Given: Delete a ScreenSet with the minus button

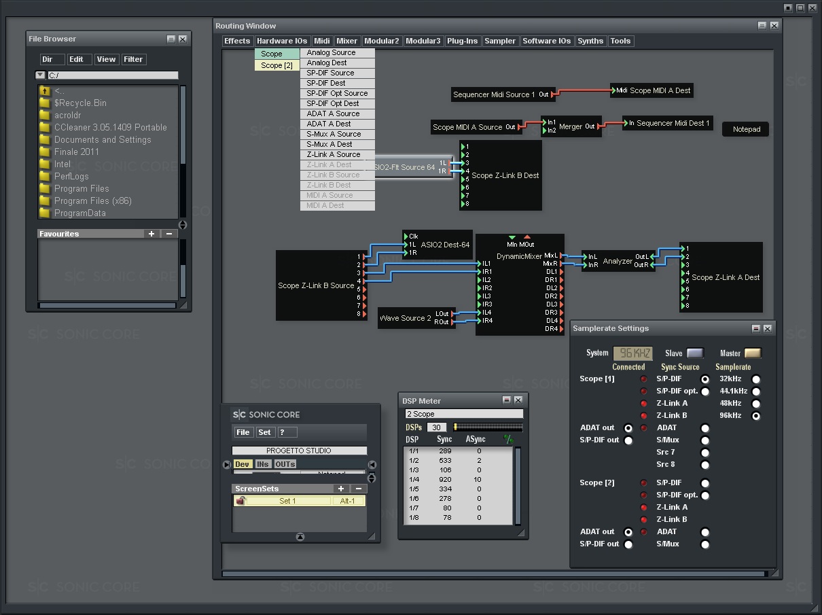Looking at the screenshot, I should point(358,489).
